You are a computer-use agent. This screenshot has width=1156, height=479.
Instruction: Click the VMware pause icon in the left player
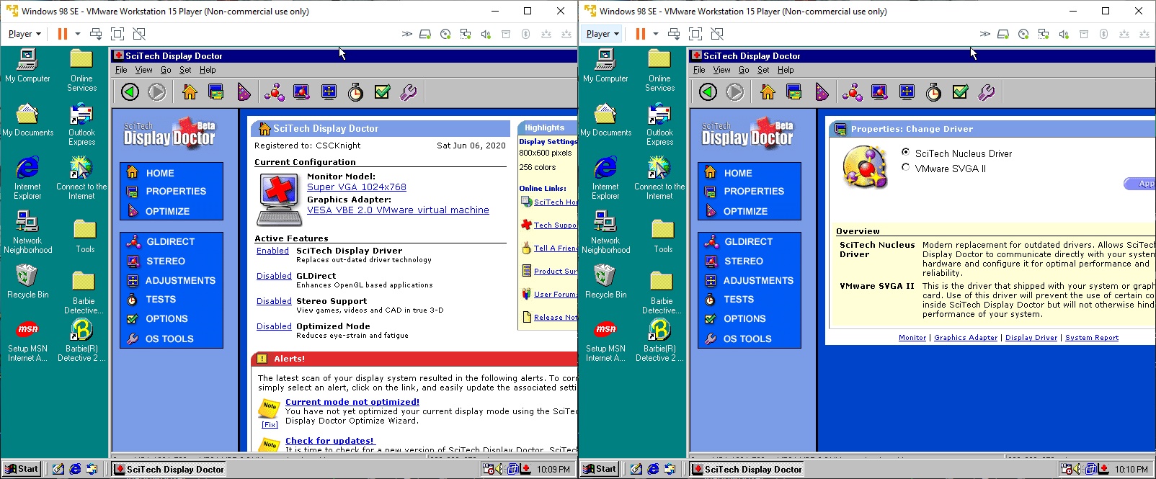point(63,34)
